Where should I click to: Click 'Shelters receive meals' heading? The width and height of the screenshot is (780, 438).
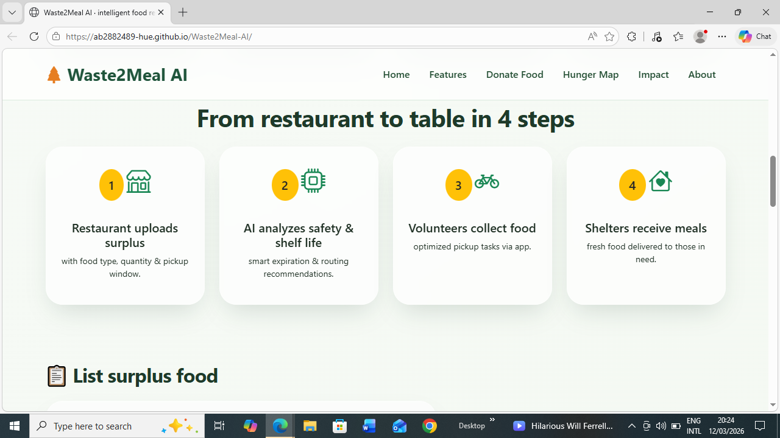[x=646, y=228]
